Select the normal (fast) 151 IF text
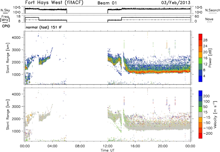Screen dimensions: 220x152 click(44, 27)
